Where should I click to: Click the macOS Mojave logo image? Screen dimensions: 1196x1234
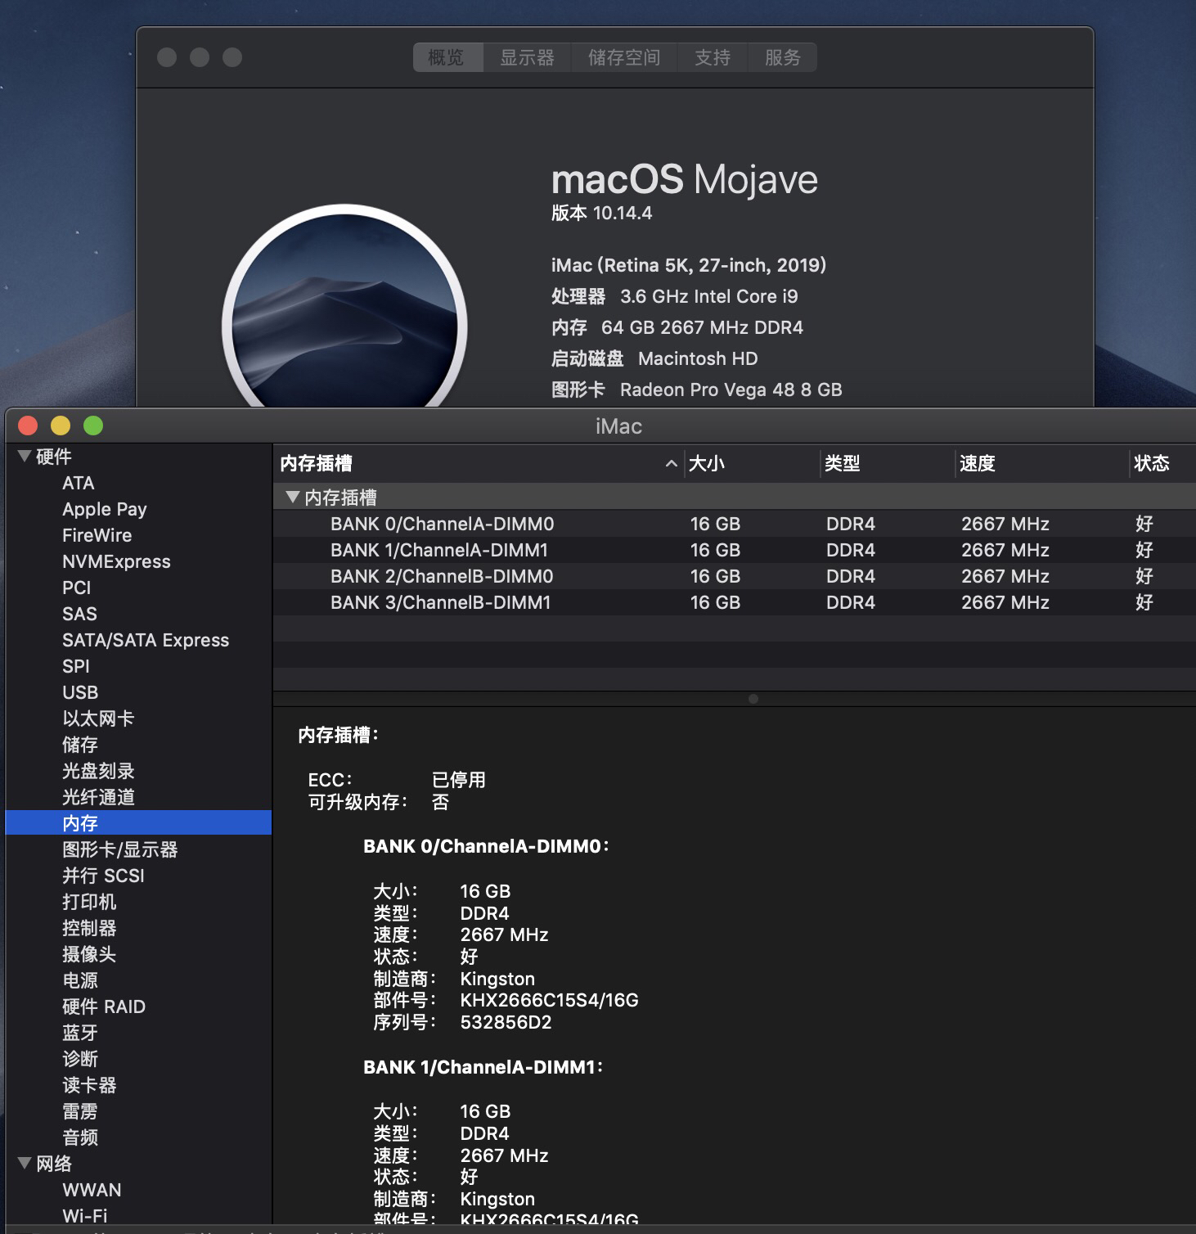coord(344,307)
